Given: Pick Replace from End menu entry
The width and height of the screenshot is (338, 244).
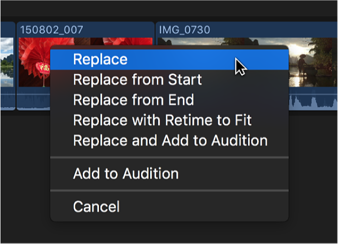Looking at the screenshot, I should coord(133,99).
